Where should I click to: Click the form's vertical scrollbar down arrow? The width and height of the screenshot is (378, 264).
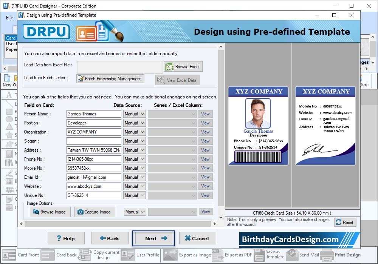pos(221,218)
